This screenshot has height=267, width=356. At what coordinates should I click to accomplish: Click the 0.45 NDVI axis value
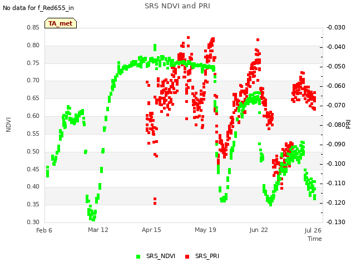click(33, 169)
